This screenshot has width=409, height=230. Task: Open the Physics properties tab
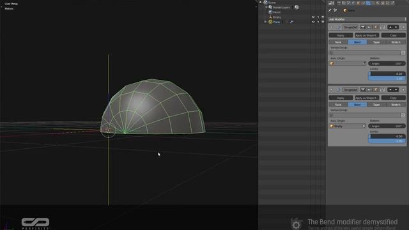pos(392,3)
